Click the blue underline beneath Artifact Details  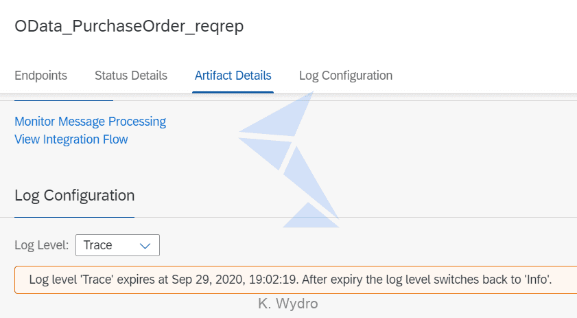(233, 92)
